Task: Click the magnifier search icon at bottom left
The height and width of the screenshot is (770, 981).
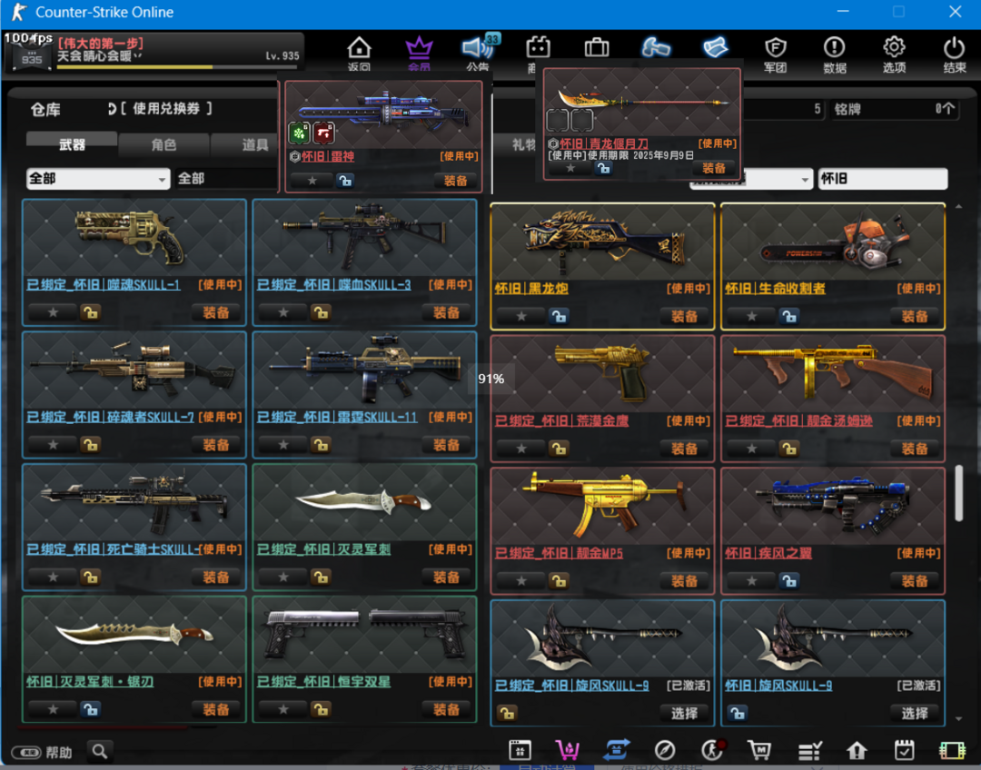Action: 100,751
